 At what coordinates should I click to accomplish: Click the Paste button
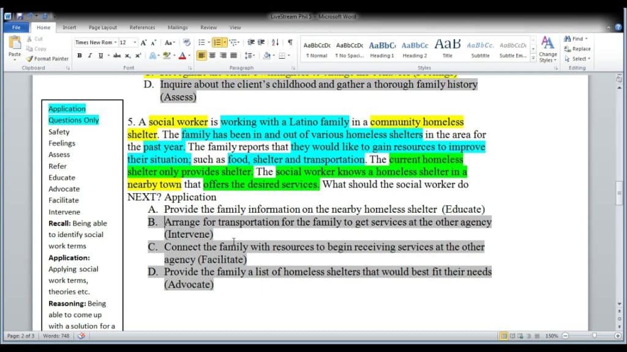click(x=15, y=48)
